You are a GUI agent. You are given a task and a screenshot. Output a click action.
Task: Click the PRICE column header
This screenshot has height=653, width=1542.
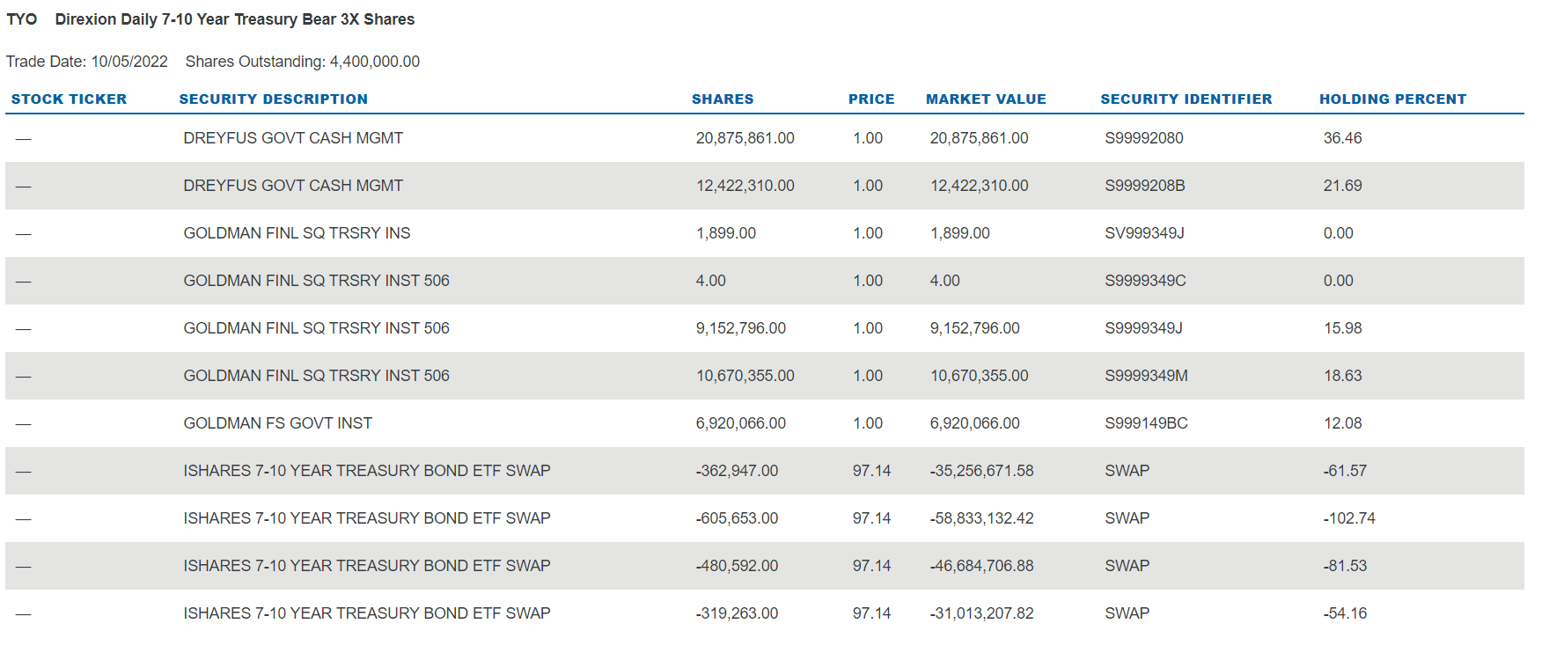pos(871,99)
